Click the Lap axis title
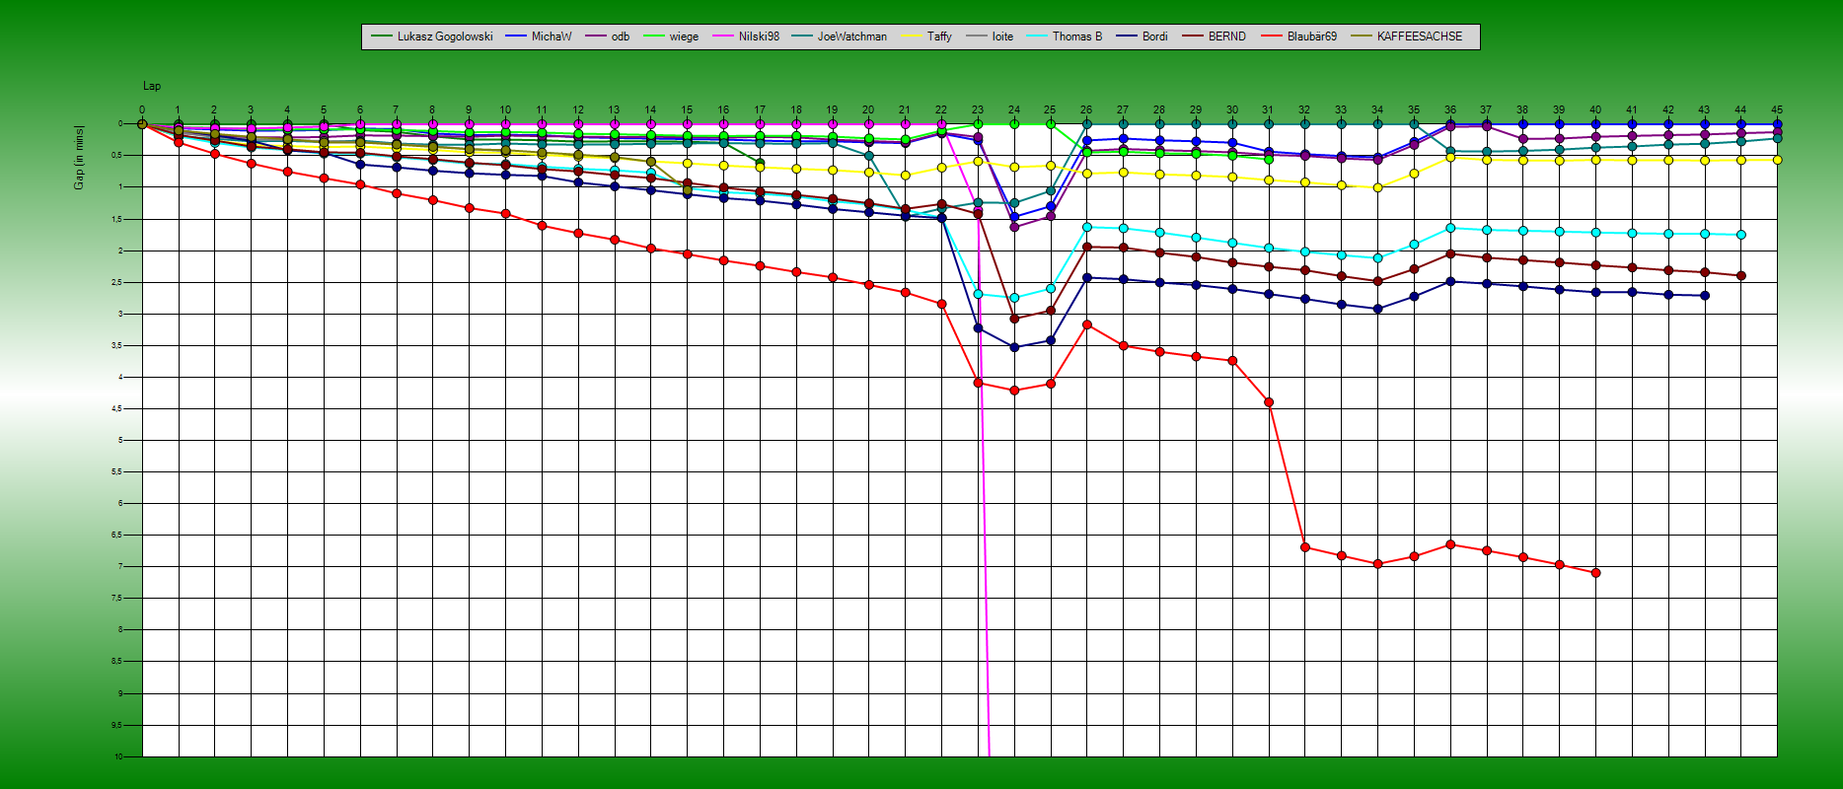1843x789 pixels. pos(152,86)
